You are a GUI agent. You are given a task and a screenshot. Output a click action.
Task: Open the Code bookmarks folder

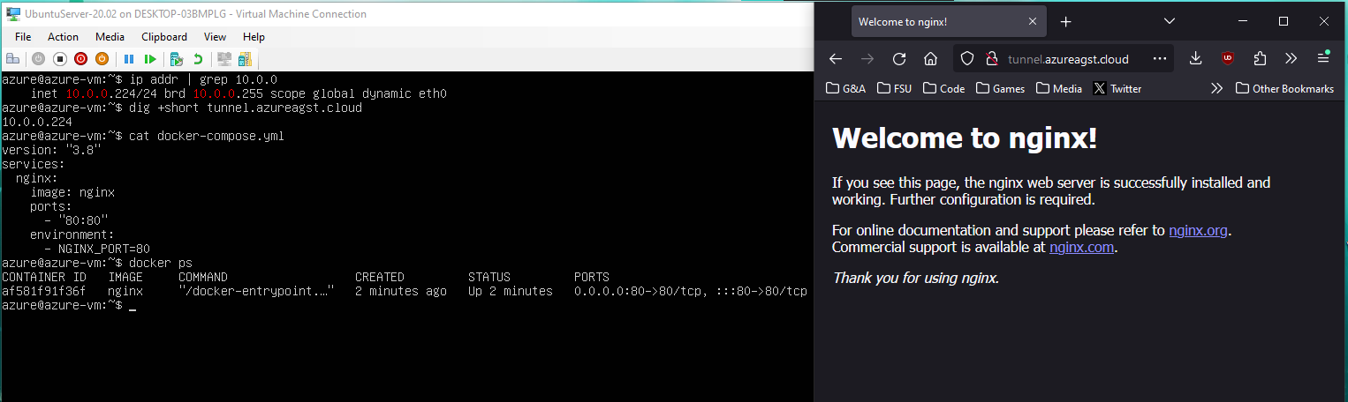943,88
